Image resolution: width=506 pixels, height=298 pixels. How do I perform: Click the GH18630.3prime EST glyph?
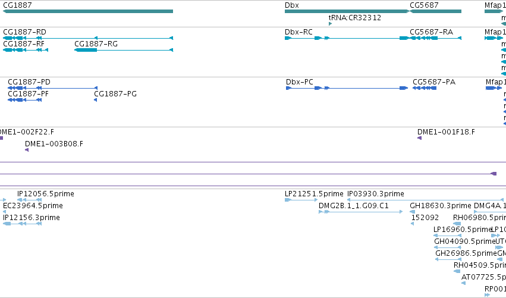413,212
